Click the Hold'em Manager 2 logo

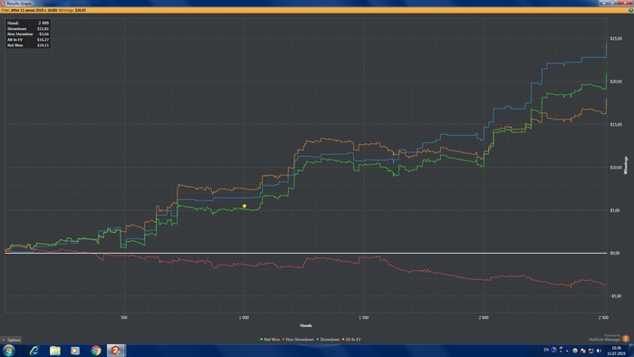pyautogui.click(x=626, y=338)
